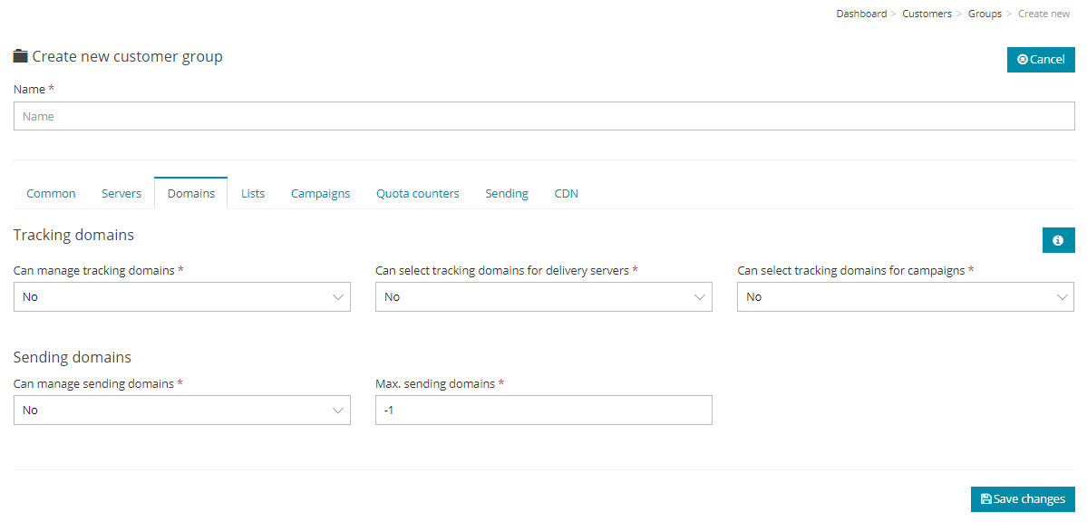1087x522 pixels.
Task: Select the CDN tab
Action: (x=566, y=194)
